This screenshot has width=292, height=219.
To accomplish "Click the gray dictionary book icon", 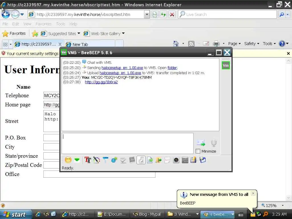I will pos(132,160).
